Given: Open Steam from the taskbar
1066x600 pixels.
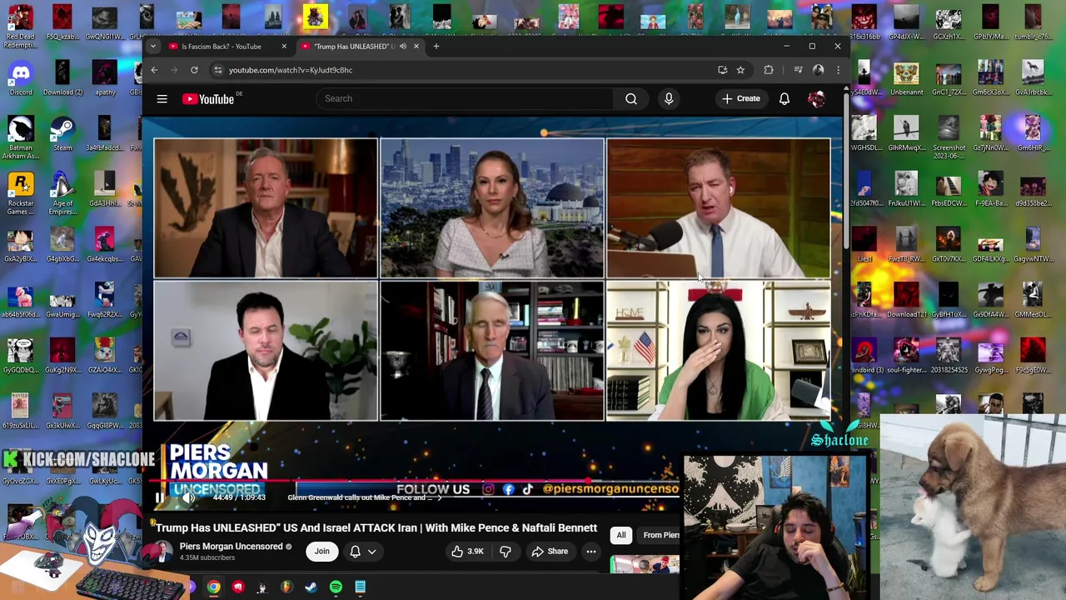Looking at the screenshot, I should [x=311, y=587].
